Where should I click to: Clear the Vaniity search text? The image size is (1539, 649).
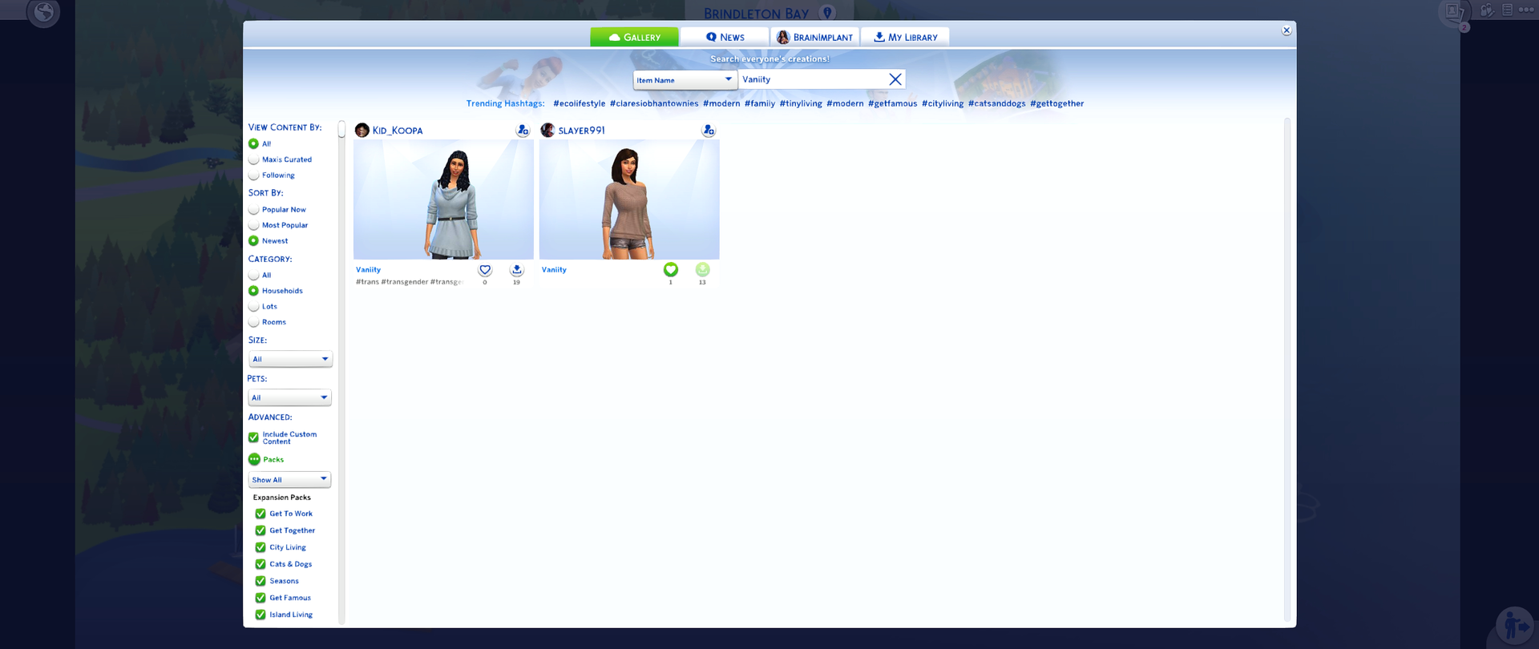(x=895, y=79)
